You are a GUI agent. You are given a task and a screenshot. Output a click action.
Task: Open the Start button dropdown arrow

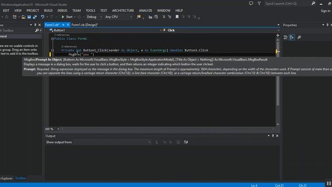75,17
